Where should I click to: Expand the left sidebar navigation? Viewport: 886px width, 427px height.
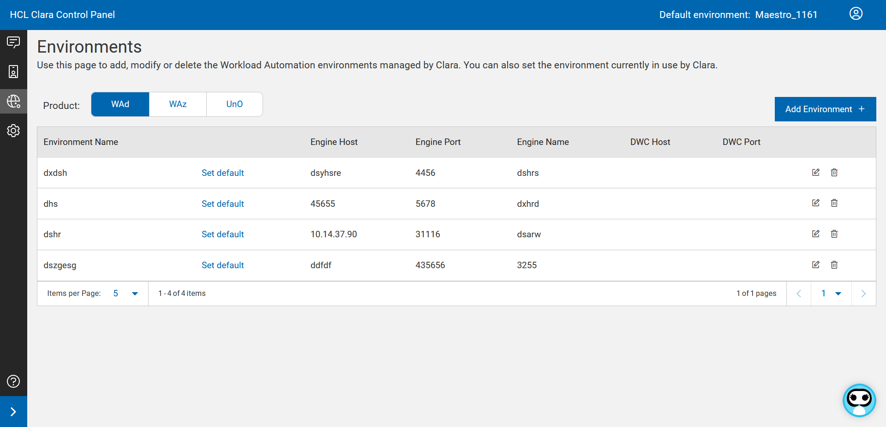(x=13, y=412)
